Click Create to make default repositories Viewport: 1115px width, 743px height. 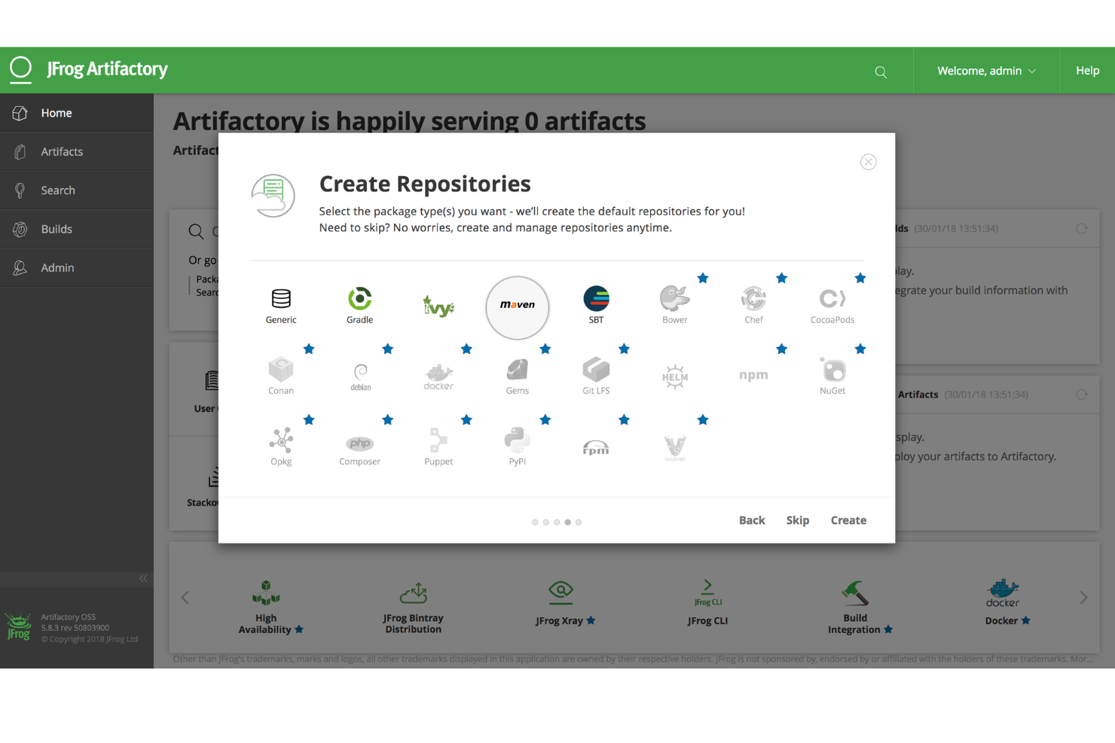[848, 520]
